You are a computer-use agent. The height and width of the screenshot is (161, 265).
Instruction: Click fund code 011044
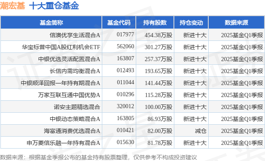125,82
